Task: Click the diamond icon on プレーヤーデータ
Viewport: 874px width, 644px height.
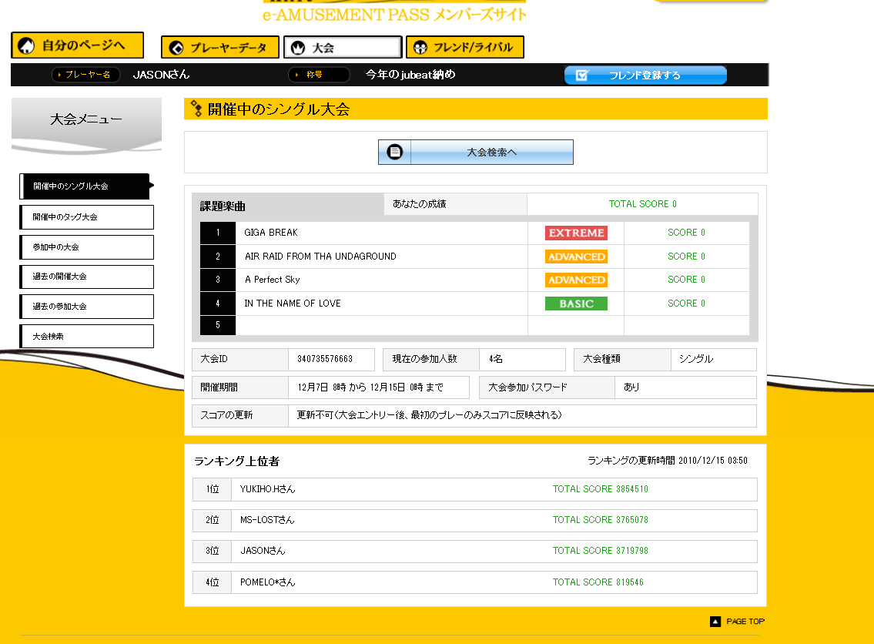Action: (x=176, y=48)
